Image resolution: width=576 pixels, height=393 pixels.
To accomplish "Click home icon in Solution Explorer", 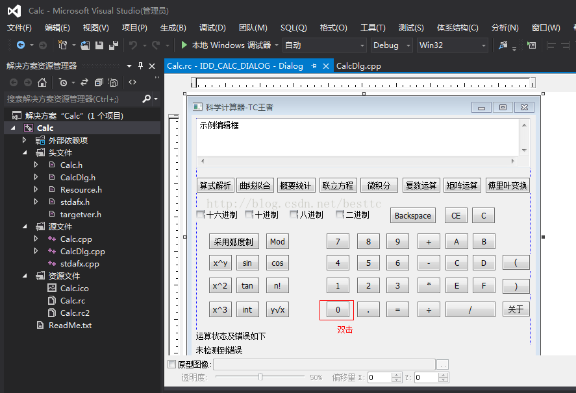I will pos(42,82).
